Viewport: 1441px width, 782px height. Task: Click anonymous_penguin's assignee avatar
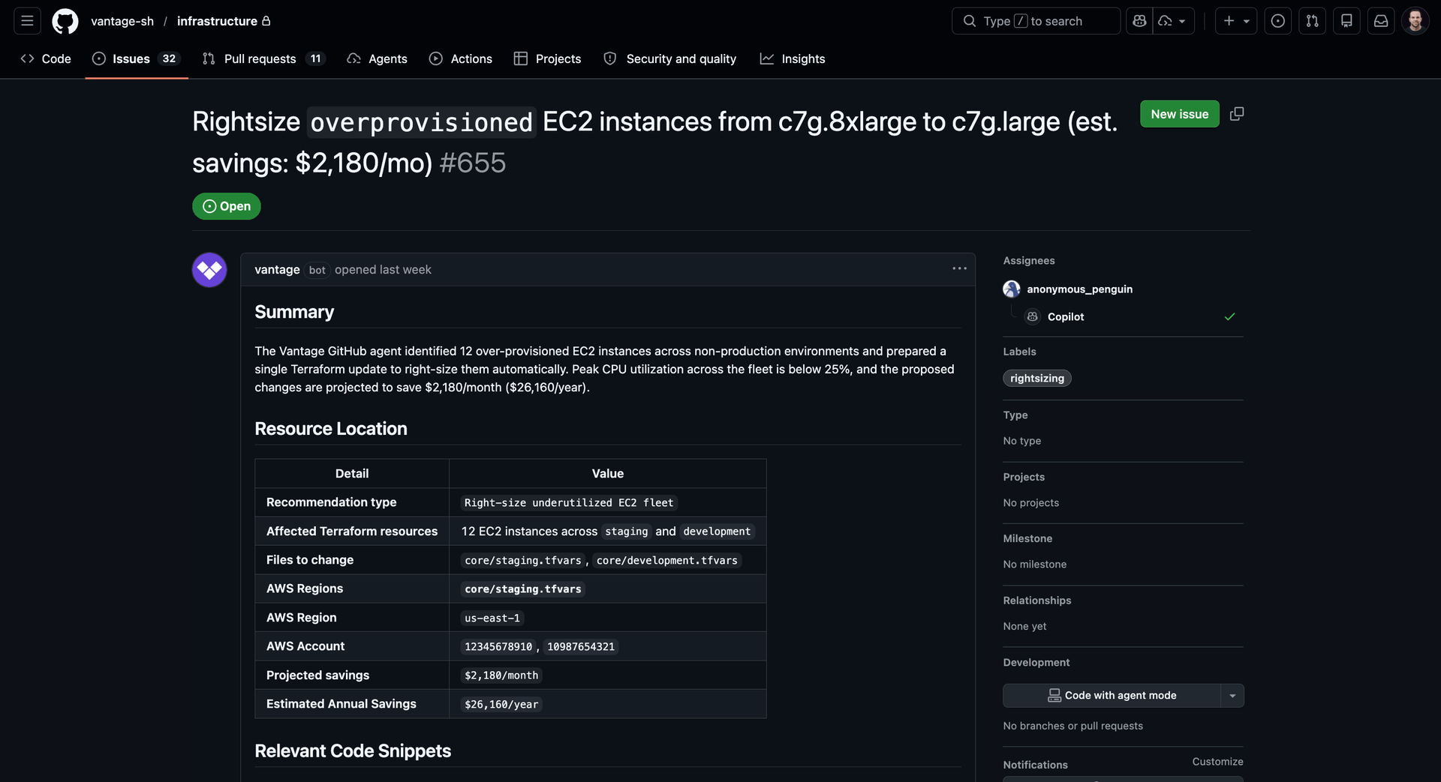(x=1011, y=289)
